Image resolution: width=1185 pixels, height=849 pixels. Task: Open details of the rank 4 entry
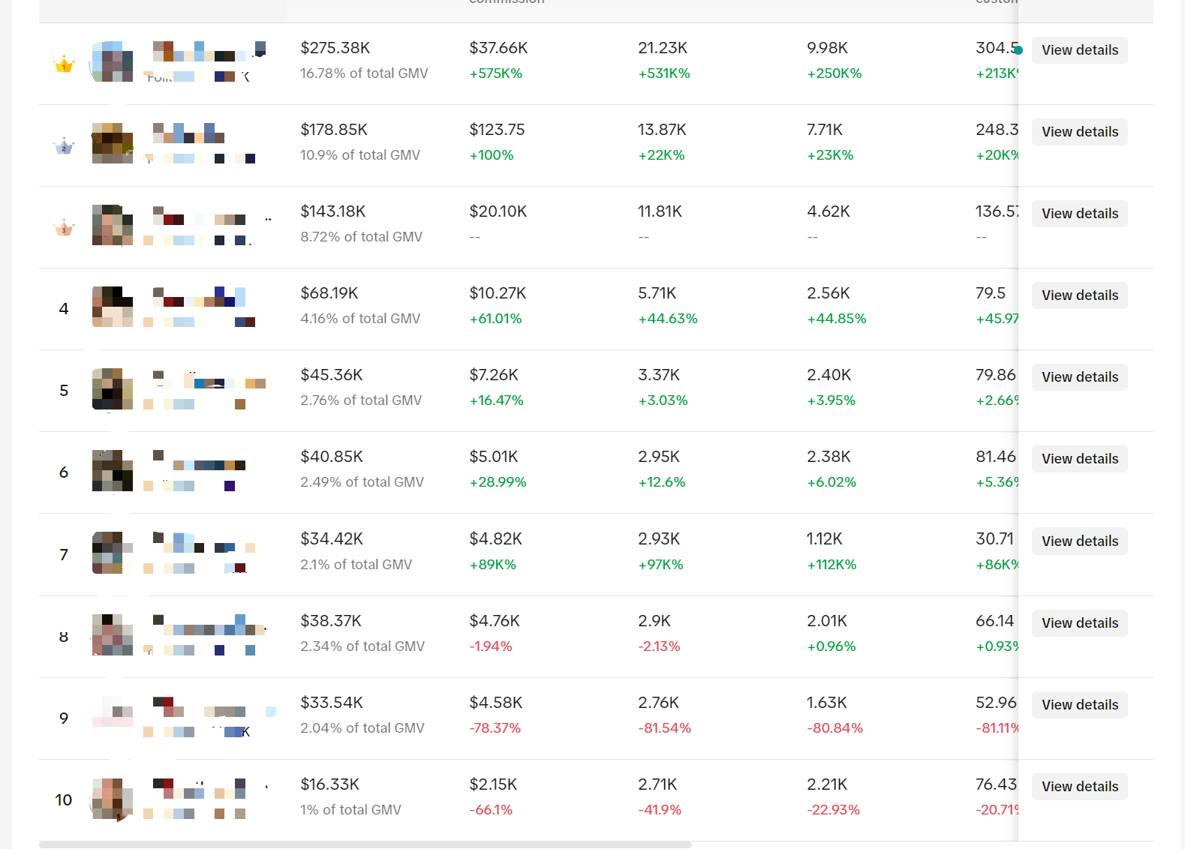point(1079,295)
